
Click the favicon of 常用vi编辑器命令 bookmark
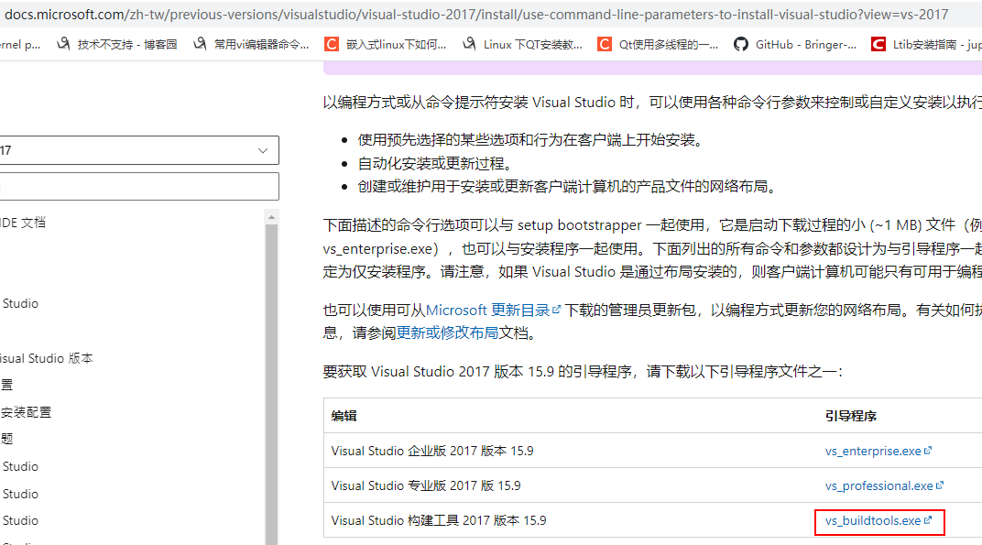point(200,44)
